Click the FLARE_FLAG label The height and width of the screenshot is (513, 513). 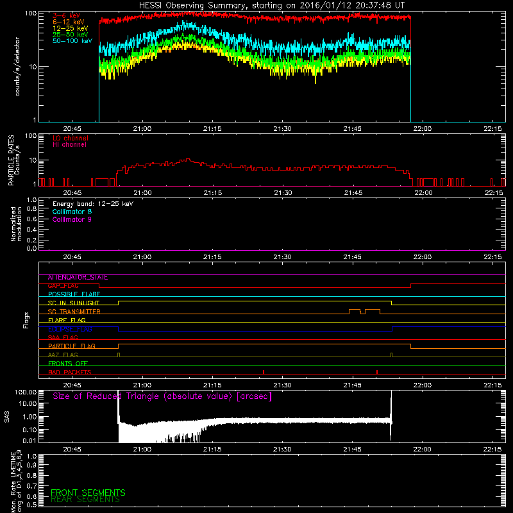67,320
